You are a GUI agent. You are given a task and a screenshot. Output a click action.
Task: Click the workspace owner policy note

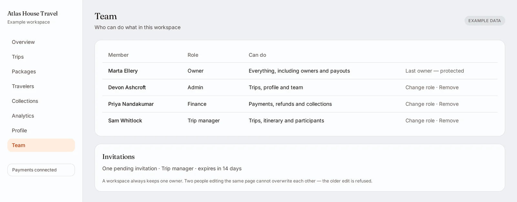237,181
